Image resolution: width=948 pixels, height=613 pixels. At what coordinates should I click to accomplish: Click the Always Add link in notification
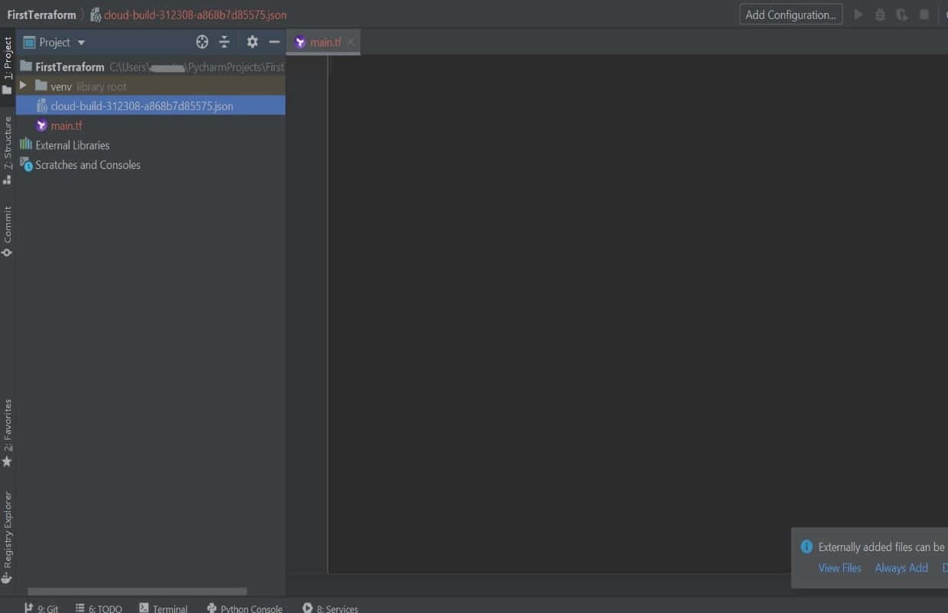[x=901, y=568]
